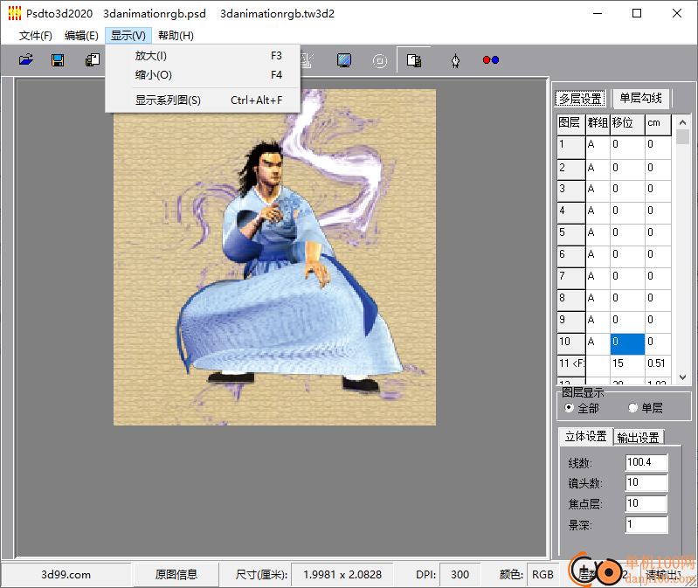
Task: Click the document export toolbar icon
Action: pos(415,60)
